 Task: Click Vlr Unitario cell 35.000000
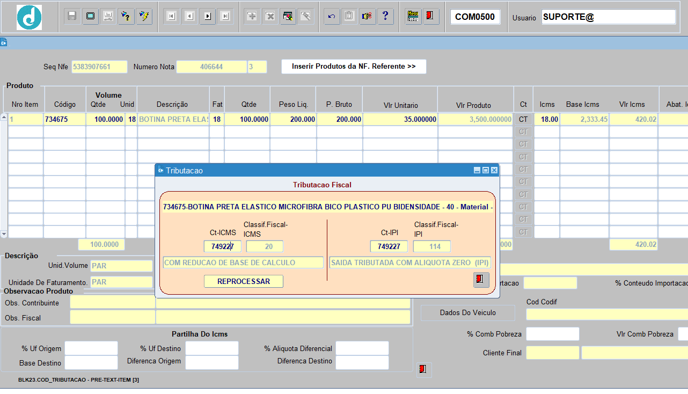click(x=400, y=119)
